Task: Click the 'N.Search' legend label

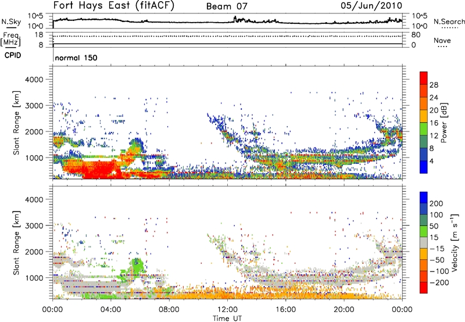Action: pos(449,22)
